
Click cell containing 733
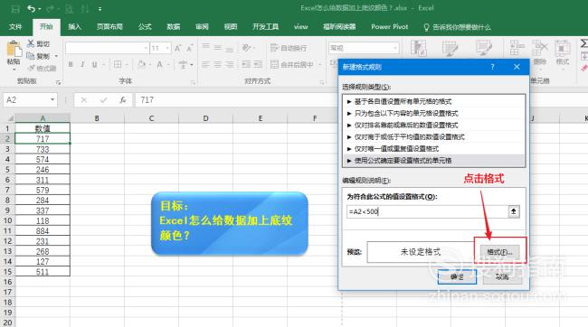click(x=43, y=149)
